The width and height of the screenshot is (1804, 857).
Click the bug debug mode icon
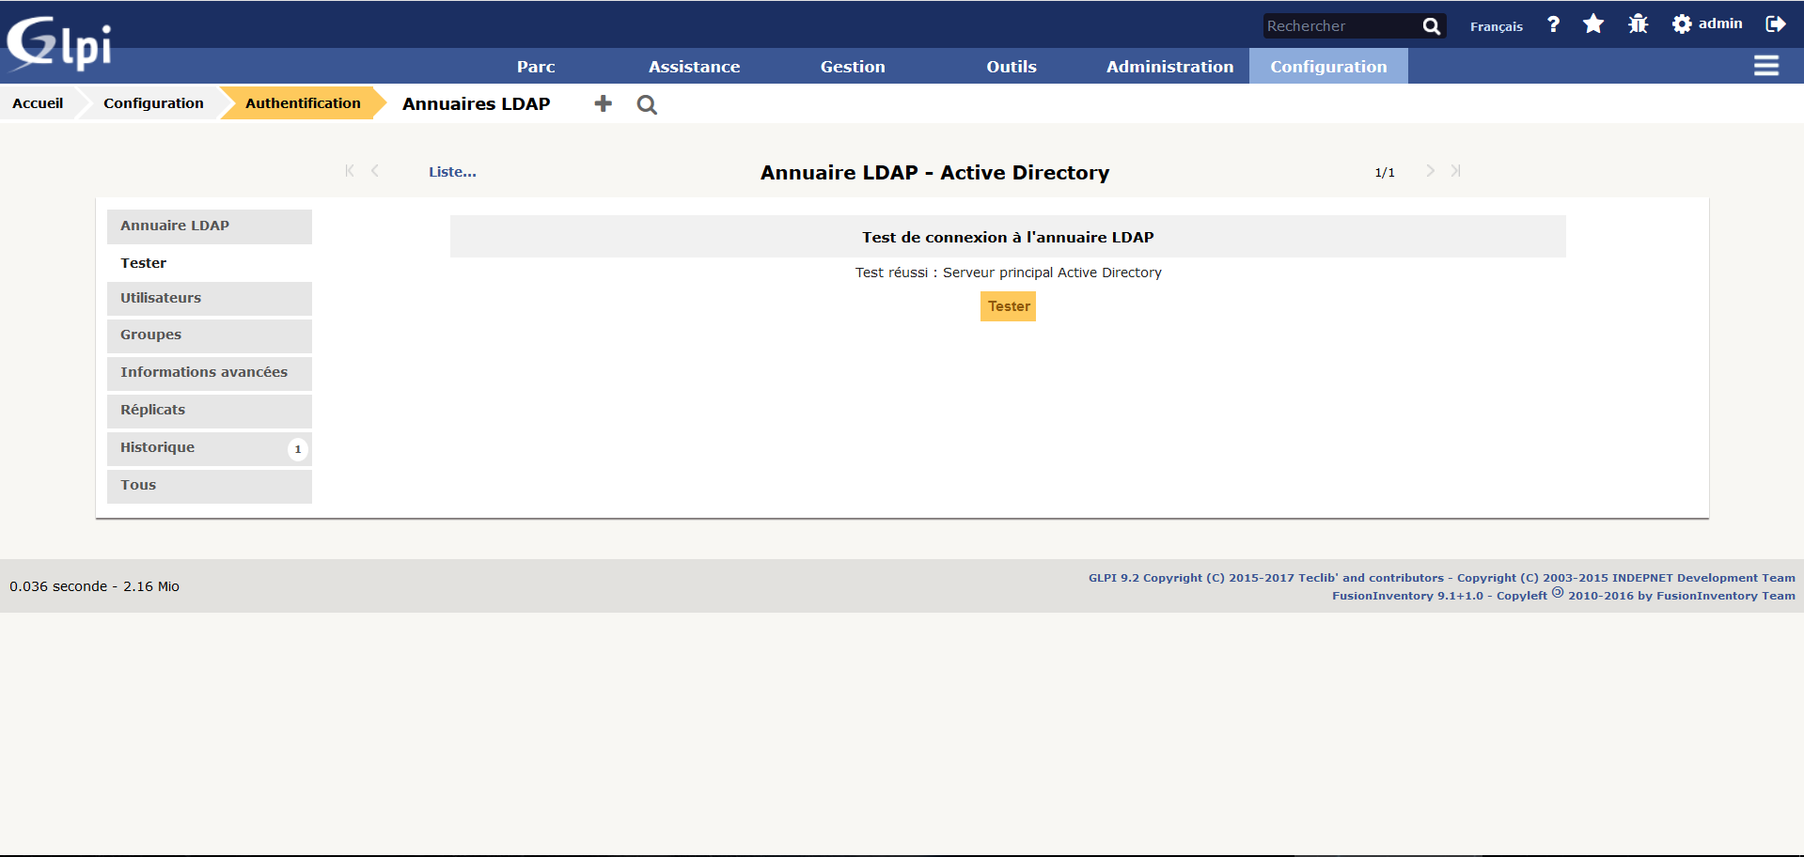click(1638, 24)
